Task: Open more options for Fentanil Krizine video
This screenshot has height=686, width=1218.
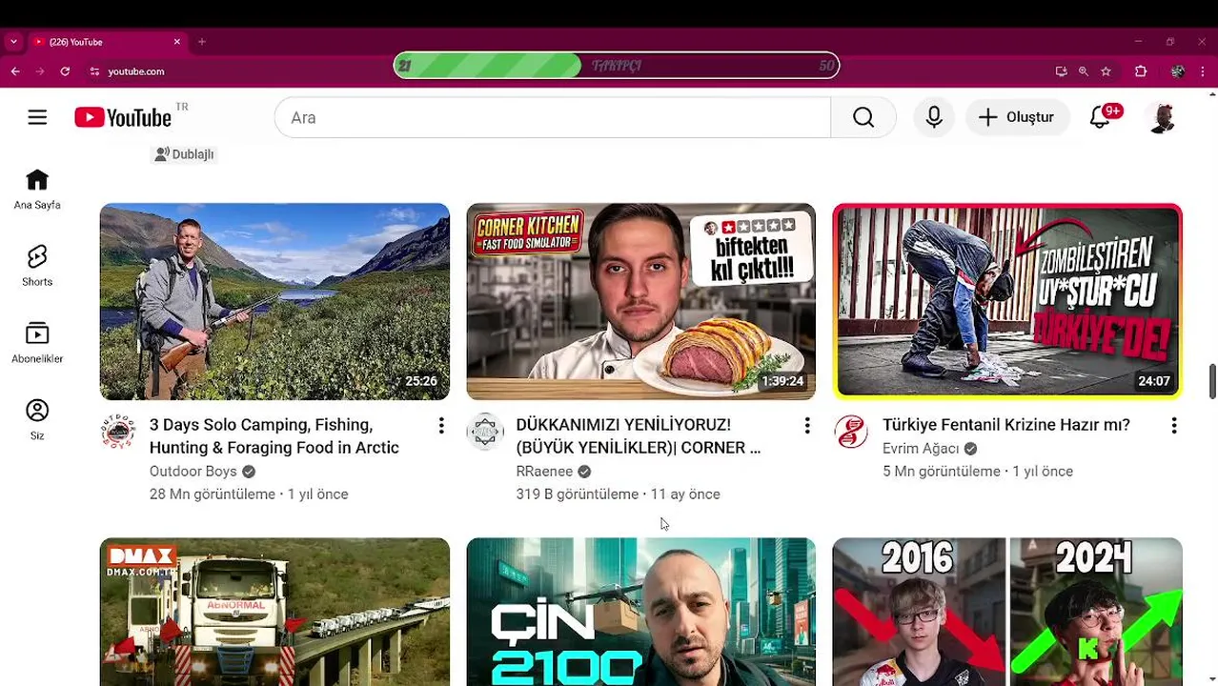Action: tap(1174, 426)
